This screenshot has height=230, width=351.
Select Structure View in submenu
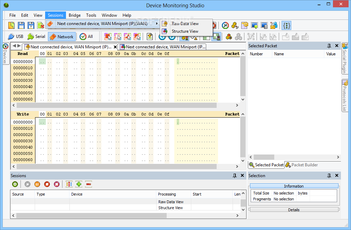click(x=186, y=31)
